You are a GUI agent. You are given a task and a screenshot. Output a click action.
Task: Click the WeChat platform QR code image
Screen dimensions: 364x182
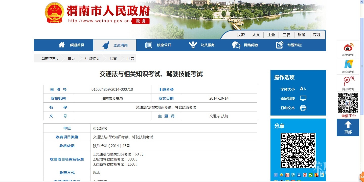click(x=348, y=103)
